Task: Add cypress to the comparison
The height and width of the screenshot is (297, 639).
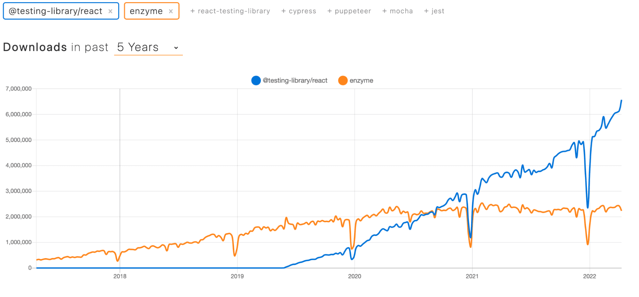Action: 299,11
